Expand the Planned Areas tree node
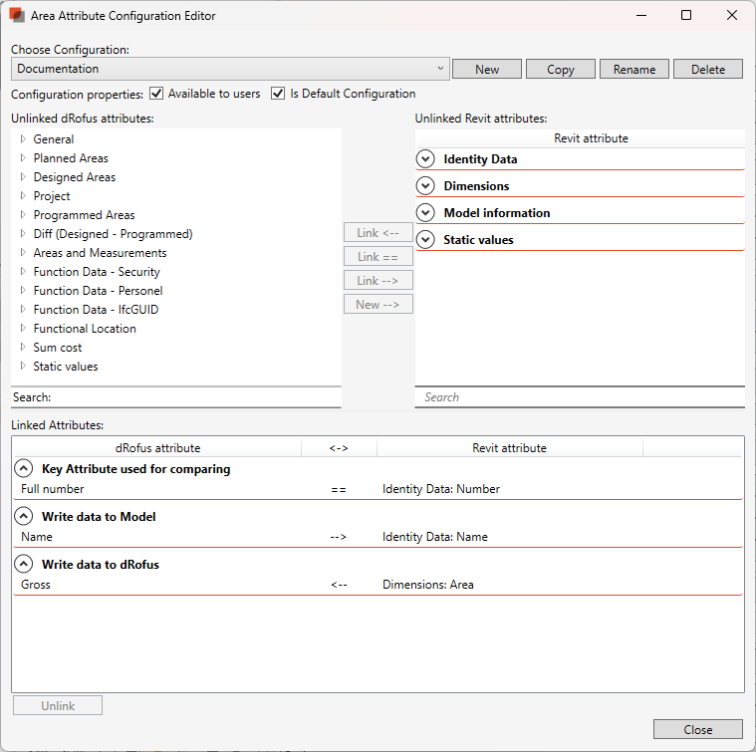The height and width of the screenshot is (752, 756). coord(23,158)
